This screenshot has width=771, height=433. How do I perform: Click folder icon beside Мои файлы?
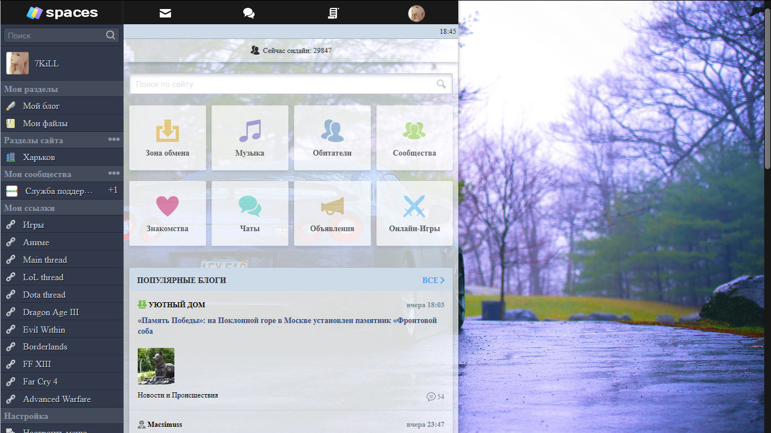coord(11,123)
